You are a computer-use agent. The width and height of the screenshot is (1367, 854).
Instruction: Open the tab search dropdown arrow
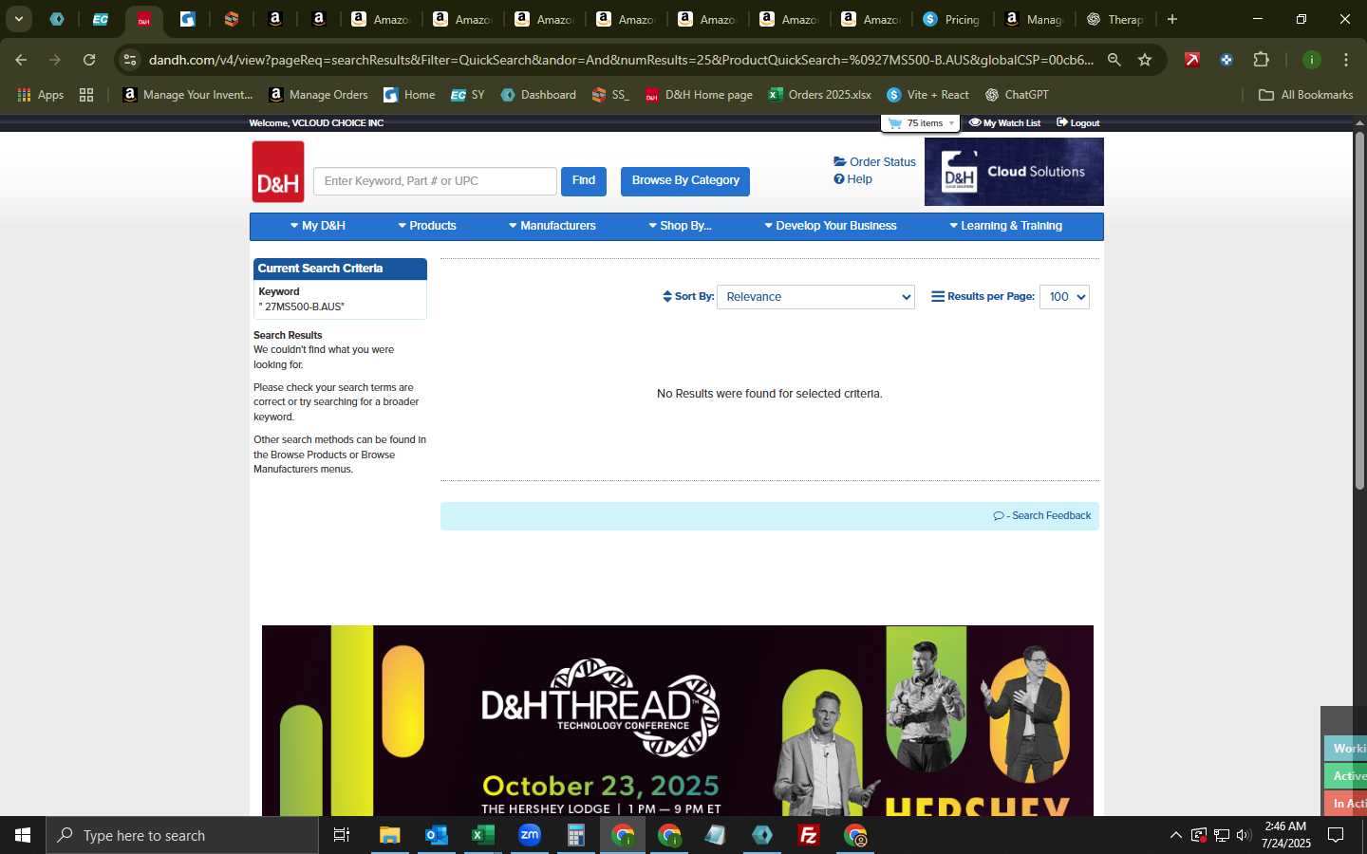pyautogui.click(x=18, y=19)
